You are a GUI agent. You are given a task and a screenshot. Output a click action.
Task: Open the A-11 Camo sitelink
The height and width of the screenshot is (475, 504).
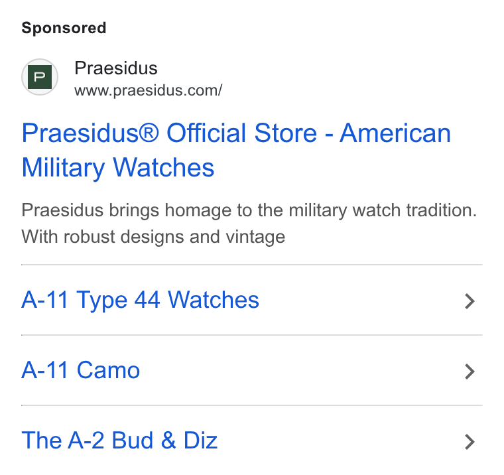coord(81,370)
